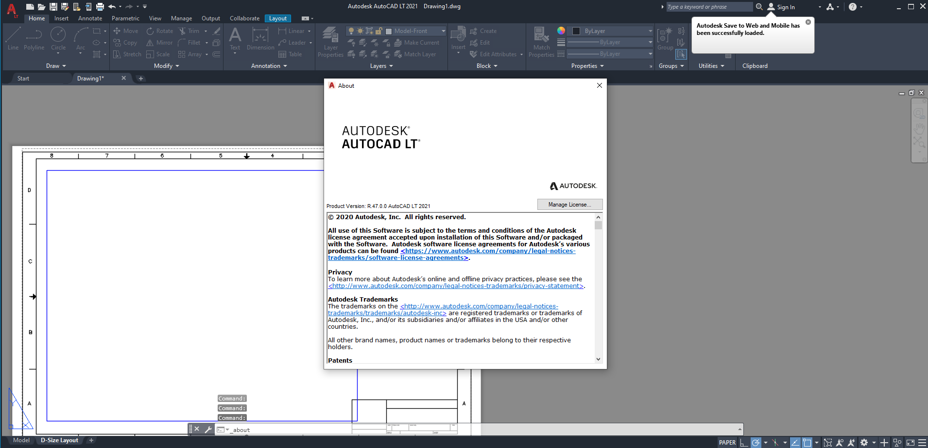Toggle the group selection button in Groups panel
Screen dimensions: 928x448
681,54
